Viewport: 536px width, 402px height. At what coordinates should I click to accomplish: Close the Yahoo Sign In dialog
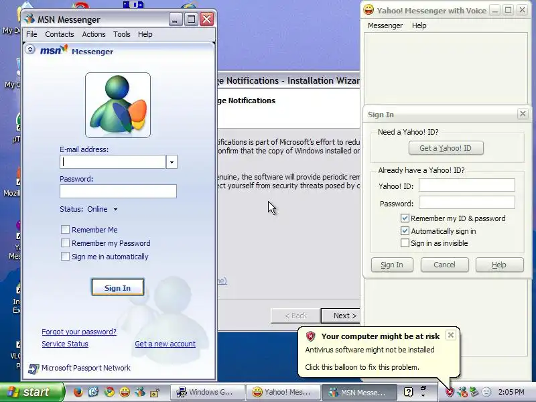(x=523, y=113)
